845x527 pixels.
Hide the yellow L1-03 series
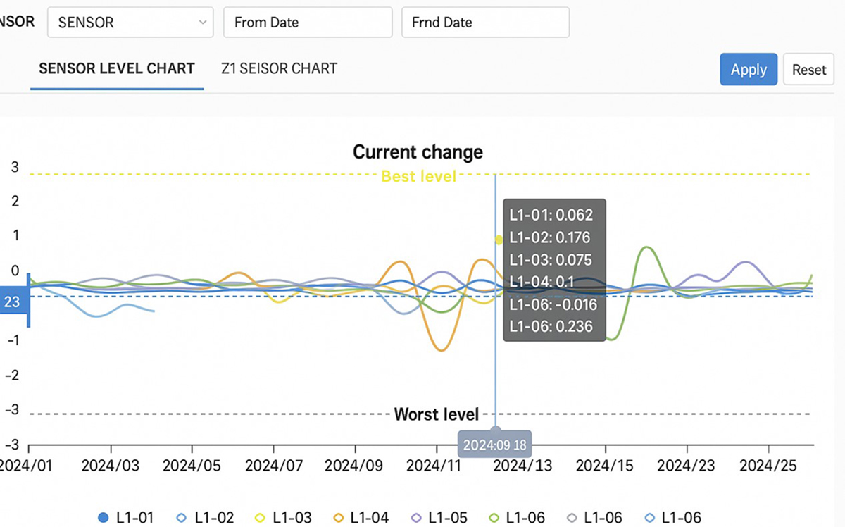click(x=259, y=518)
